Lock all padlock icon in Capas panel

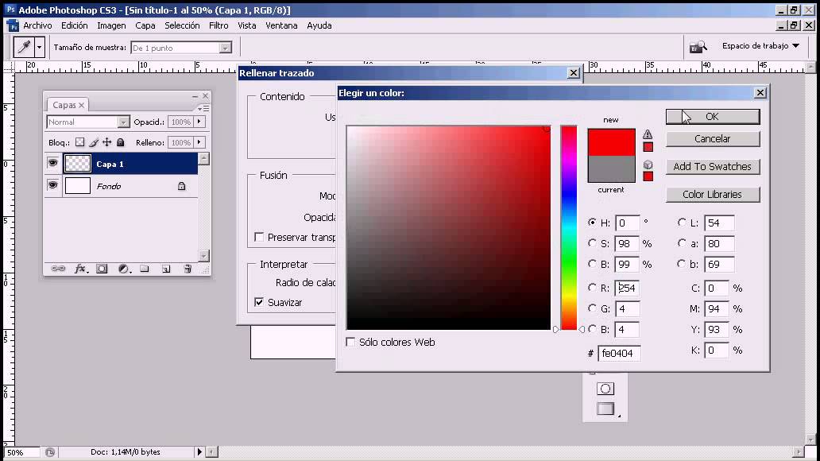pos(120,142)
